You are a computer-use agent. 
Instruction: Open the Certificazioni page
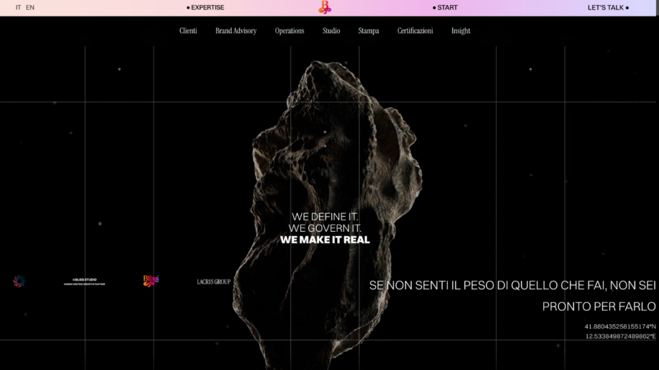click(x=415, y=31)
